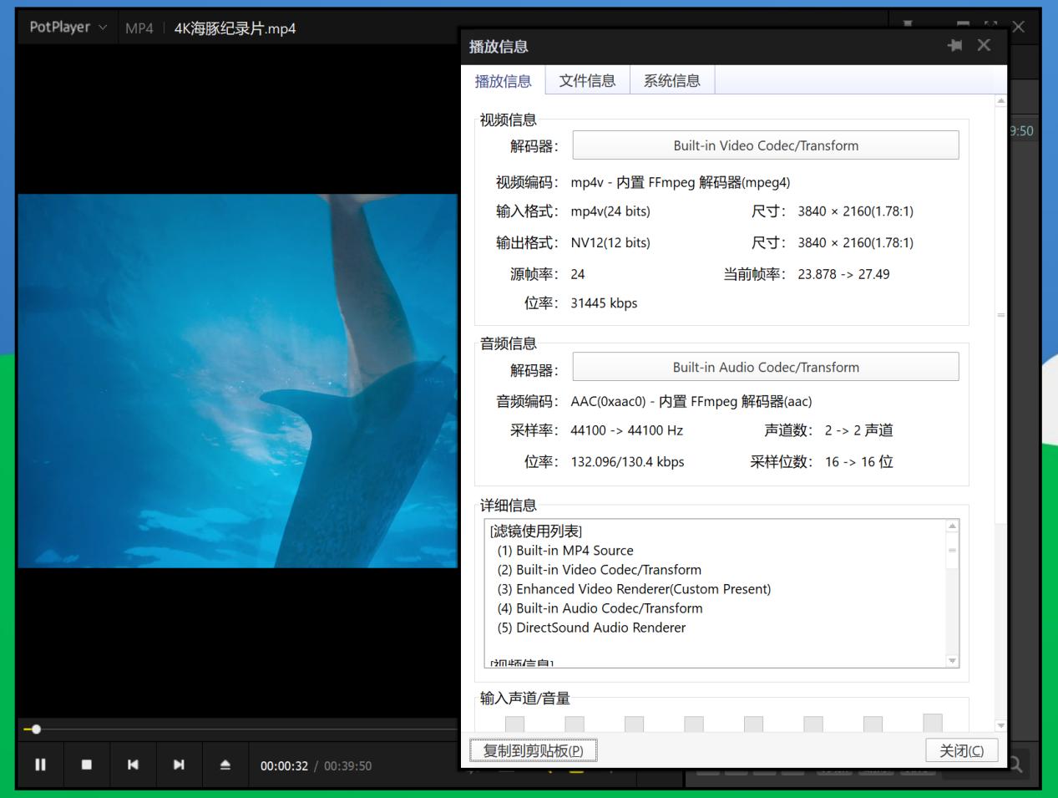Open the PotPlayer dropdown menu
This screenshot has height=798, width=1058.
[x=104, y=27]
